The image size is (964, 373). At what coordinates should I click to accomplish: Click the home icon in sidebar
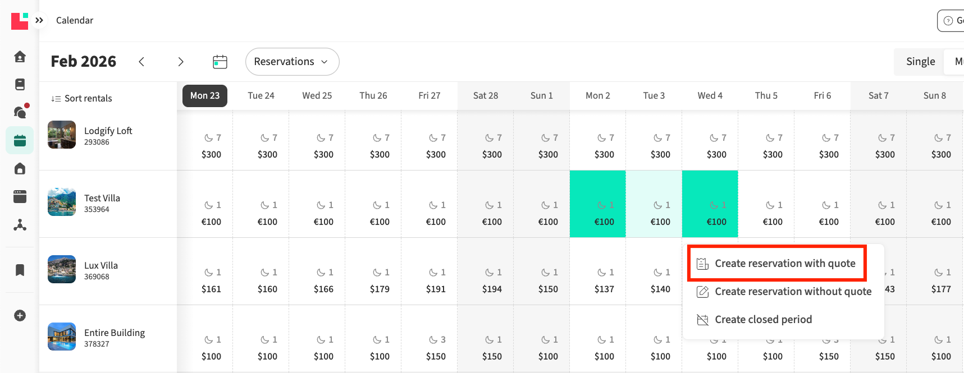[20, 57]
